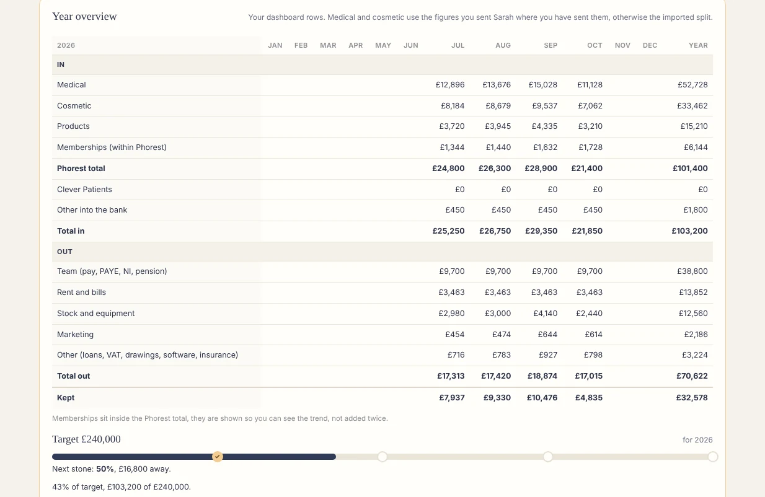Click the Total in row label

click(x=71, y=231)
